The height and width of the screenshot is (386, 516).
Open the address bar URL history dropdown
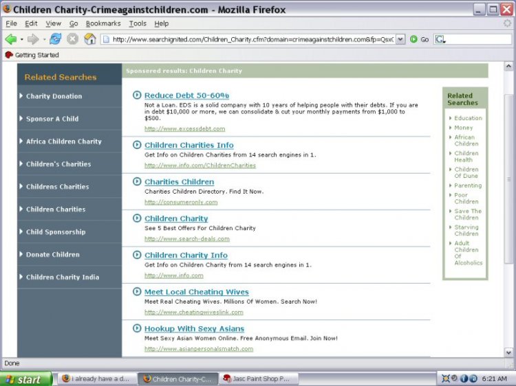pyautogui.click(x=400, y=39)
